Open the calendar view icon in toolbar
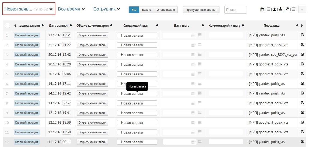Viewport: 309px width, 147px height. pyautogui.click(x=262, y=9)
